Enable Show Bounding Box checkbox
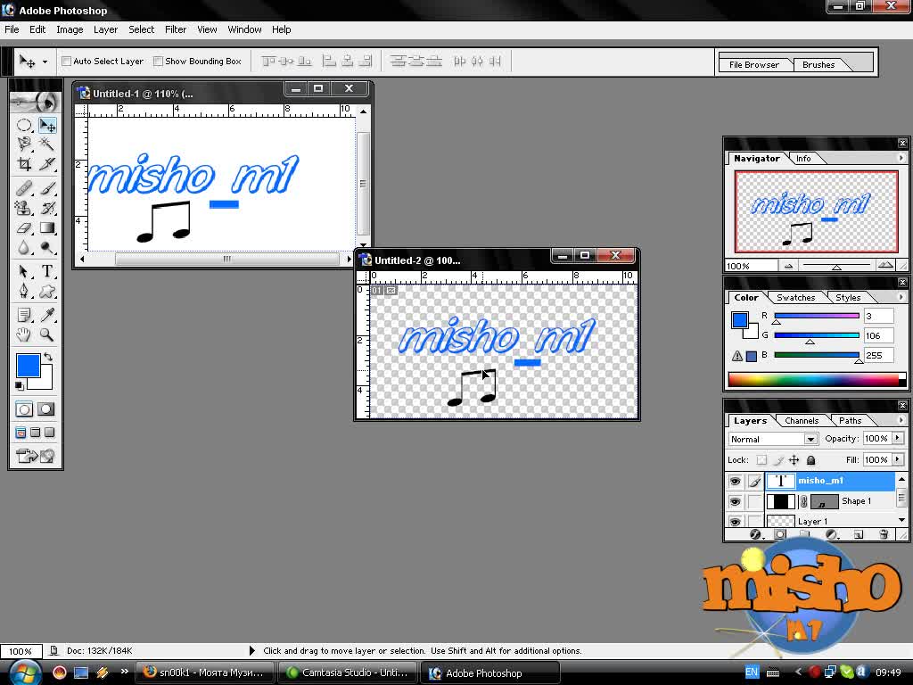Image resolution: width=913 pixels, height=685 pixels. point(158,62)
